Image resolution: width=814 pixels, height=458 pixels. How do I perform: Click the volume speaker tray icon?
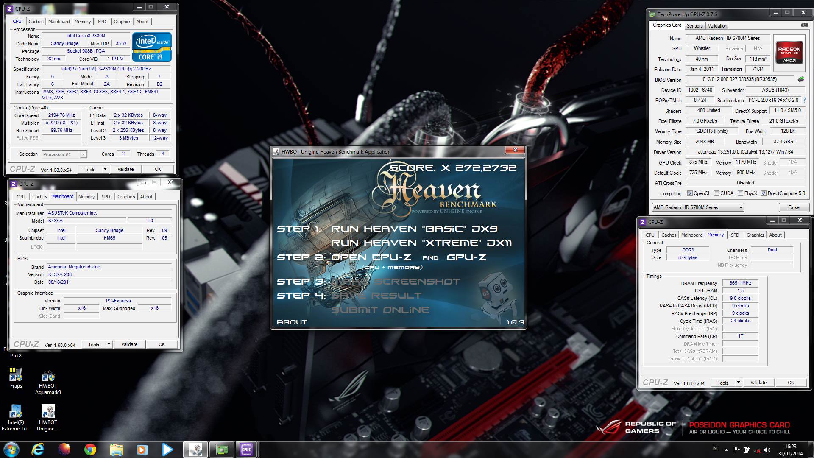pos(767,450)
